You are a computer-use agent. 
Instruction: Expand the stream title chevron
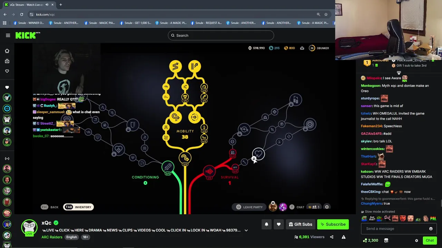[246, 230]
